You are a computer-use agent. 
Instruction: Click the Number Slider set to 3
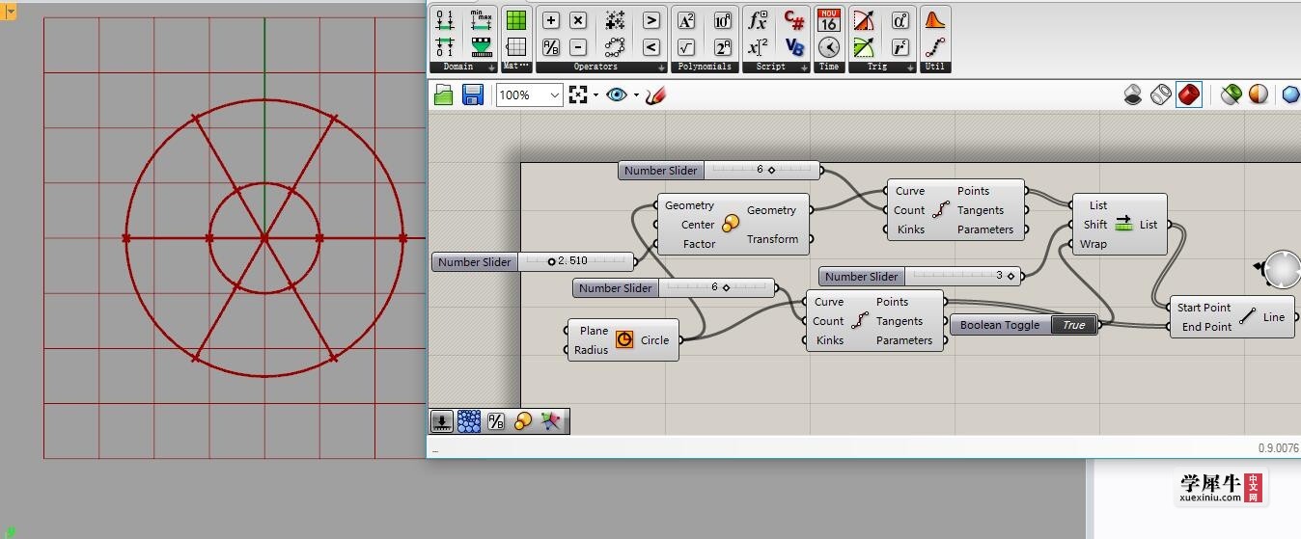[920, 277]
